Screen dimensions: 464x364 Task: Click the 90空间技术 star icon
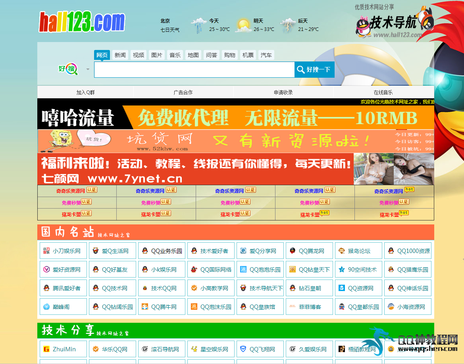342,269
